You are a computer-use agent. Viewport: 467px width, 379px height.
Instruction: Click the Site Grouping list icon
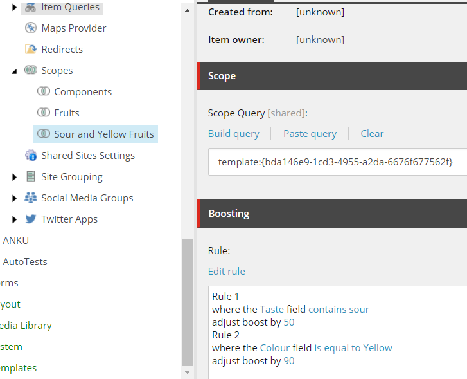[31, 176]
